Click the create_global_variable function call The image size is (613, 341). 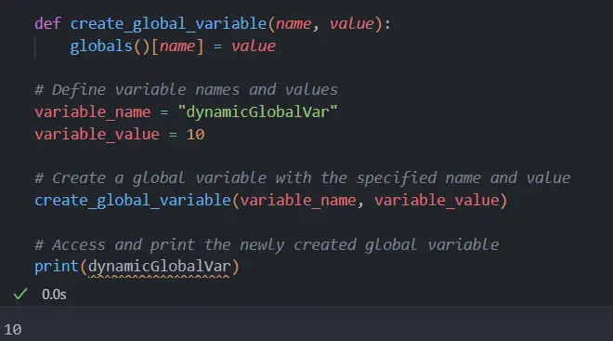point(133,201)
